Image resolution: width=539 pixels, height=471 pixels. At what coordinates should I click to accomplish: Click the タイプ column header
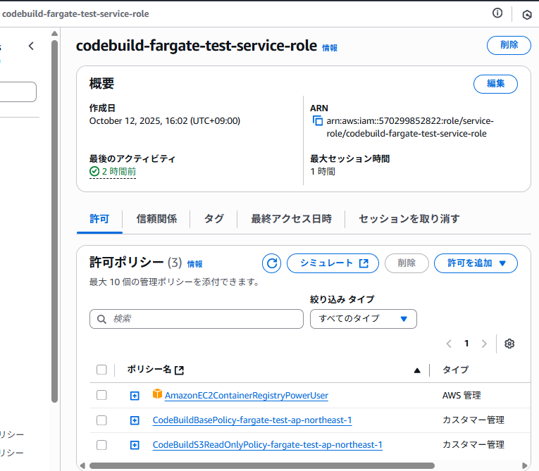[x=455, y=370]
